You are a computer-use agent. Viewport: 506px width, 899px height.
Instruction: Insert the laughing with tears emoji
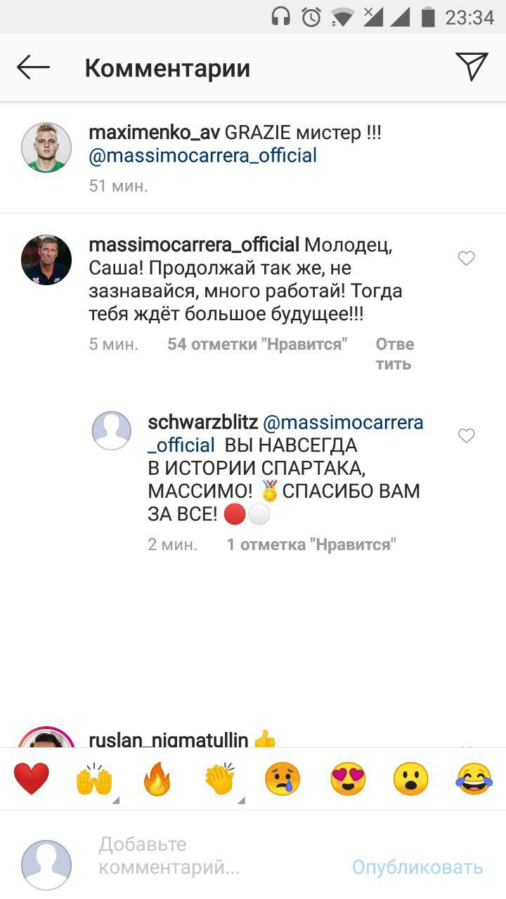(x=474, y=779)
